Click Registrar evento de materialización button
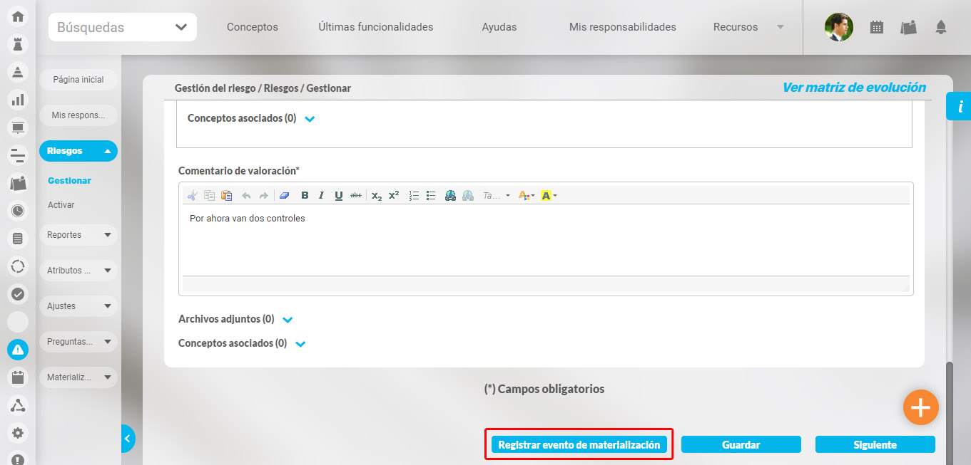 [x=579, y=444]
